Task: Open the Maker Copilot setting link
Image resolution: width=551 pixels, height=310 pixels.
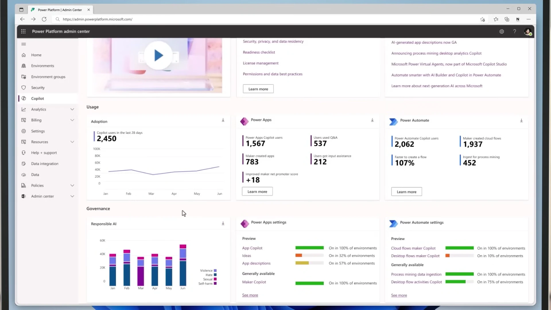Action: 254,282
